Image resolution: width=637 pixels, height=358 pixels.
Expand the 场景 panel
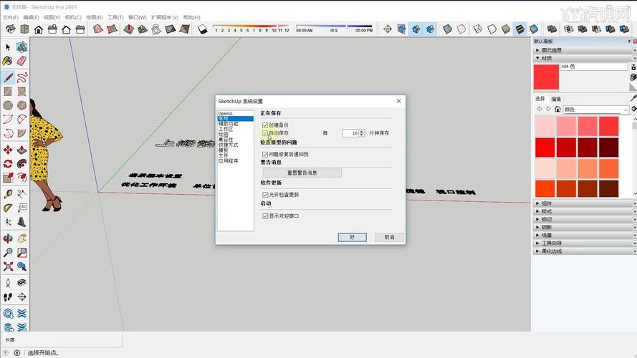coord(584,235)
